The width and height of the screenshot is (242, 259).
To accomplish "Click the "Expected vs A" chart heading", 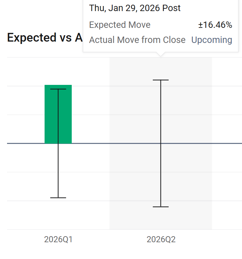I will 45,38.
